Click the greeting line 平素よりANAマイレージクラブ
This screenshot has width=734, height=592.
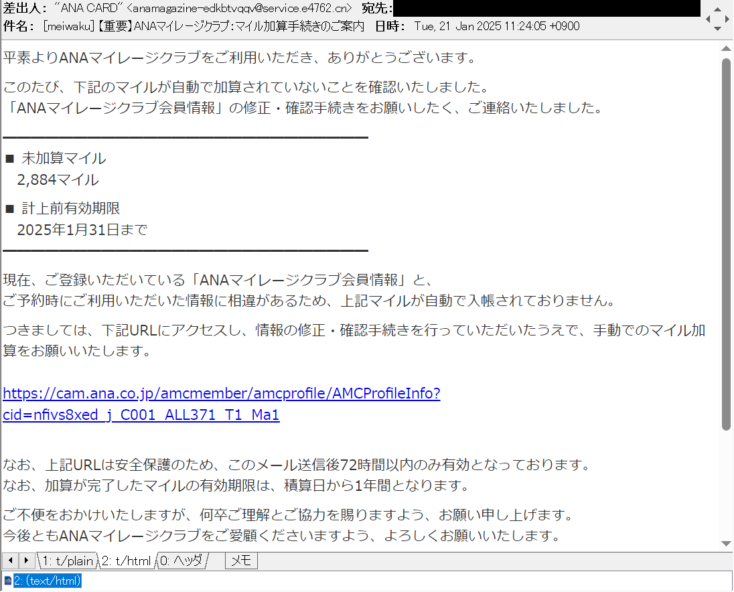pyautogui.click(x=239, y=58)
